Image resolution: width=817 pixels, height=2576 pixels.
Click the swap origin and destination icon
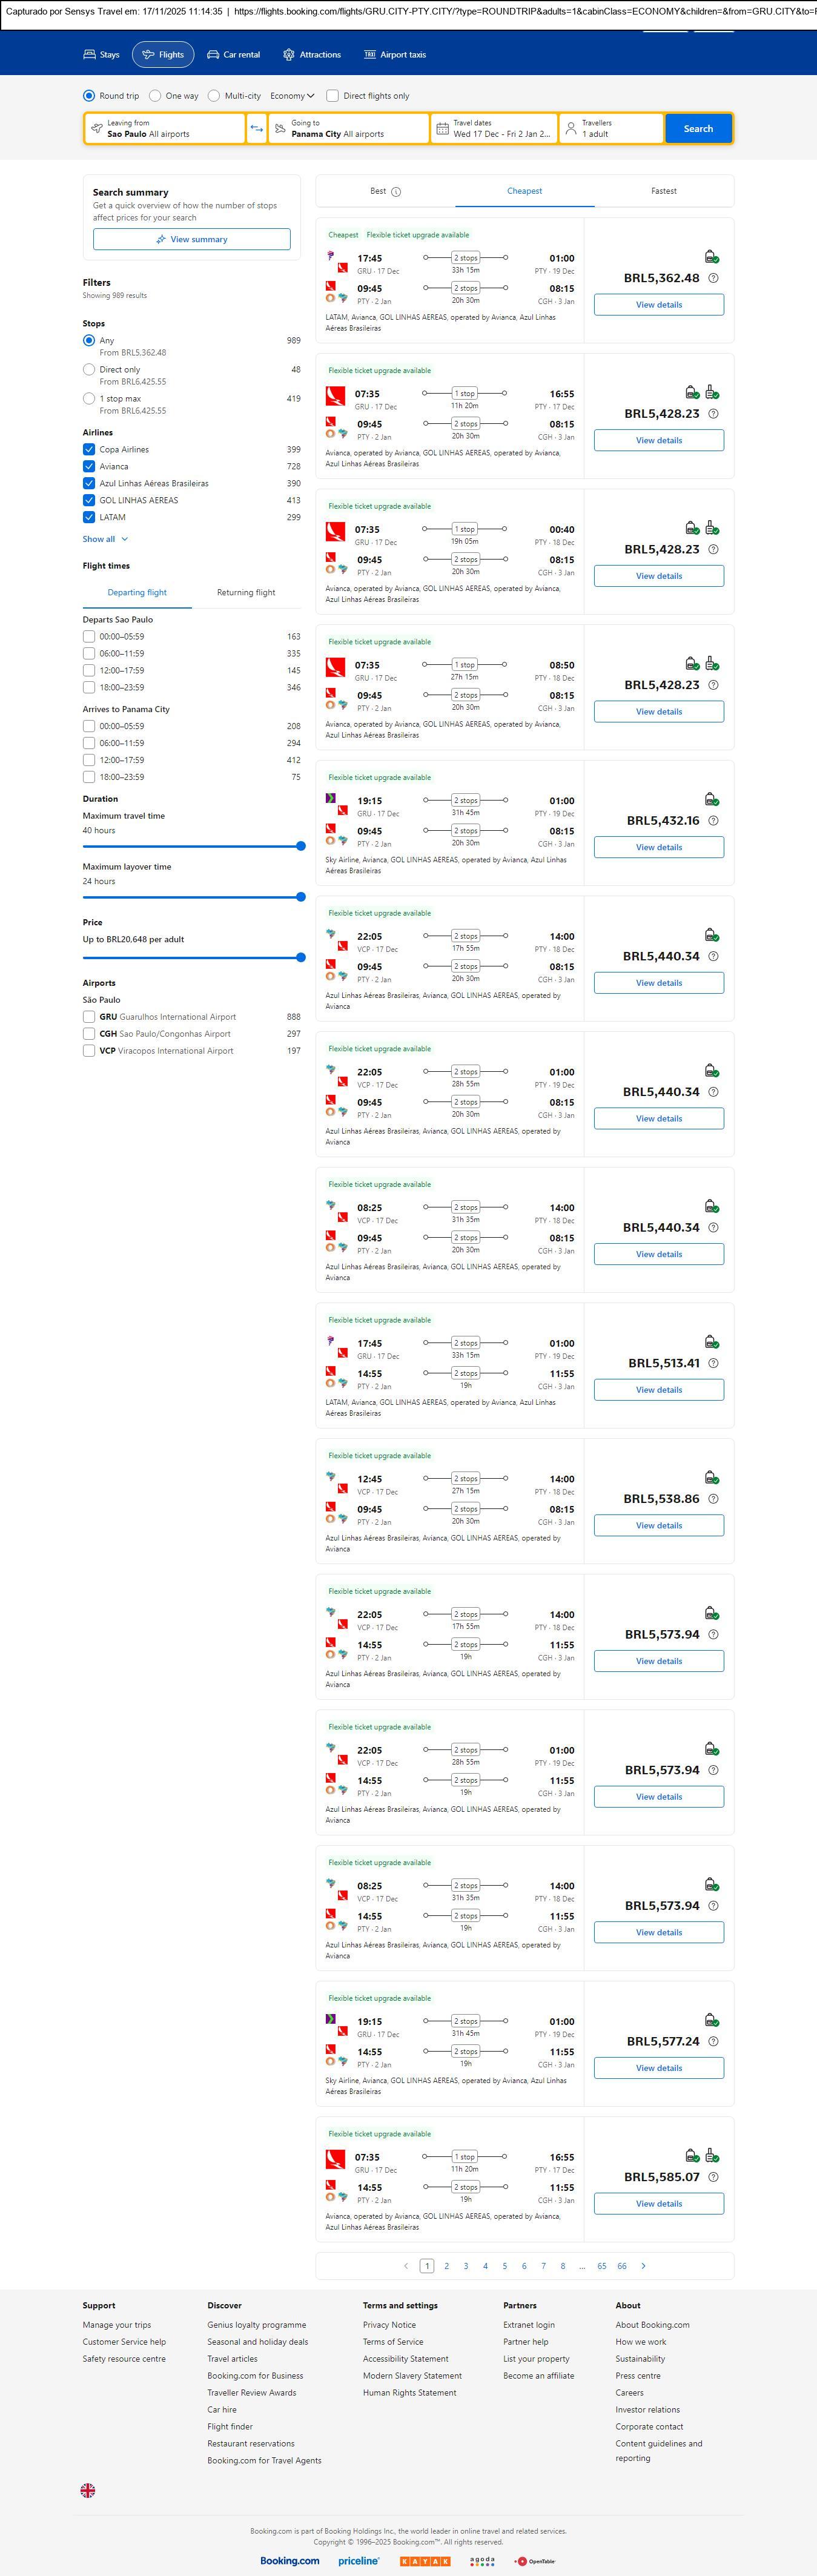coord(257,128)
